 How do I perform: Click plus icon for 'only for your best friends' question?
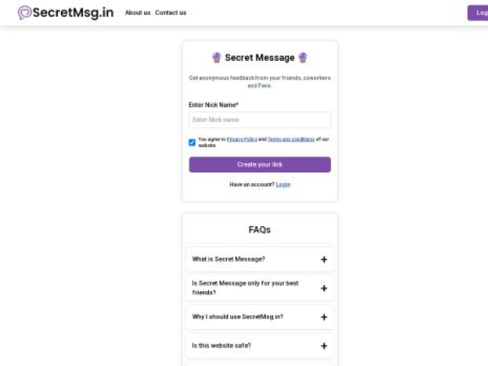coord(324,288)
